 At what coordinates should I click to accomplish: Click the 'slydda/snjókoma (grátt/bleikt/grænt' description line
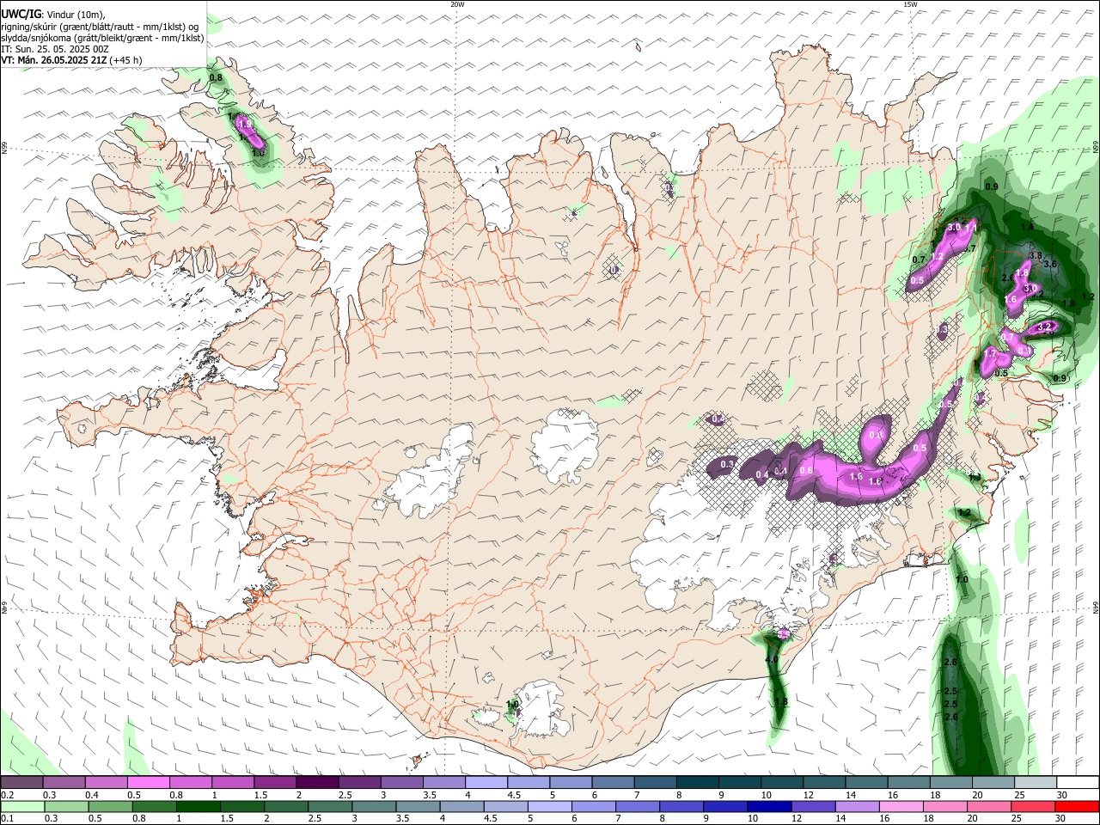[102, 38]
